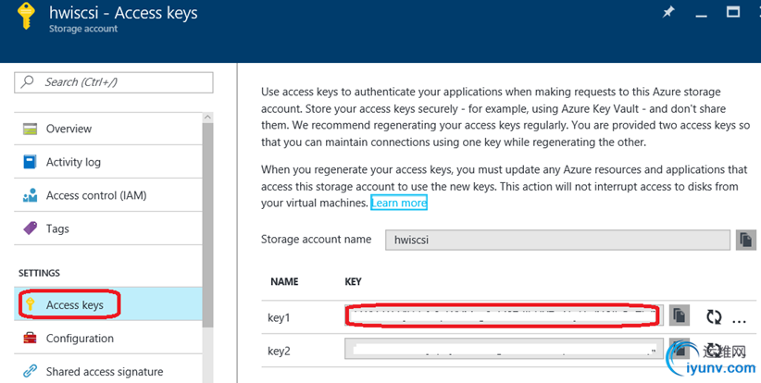The image size is (761, 383).
Task: Open the ellipsis menu for key1
Action: (x=739, y=317)
